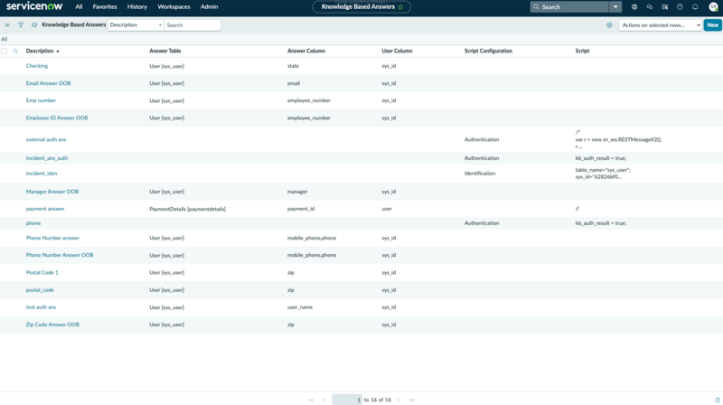Screen dimensions: 723x405
Task: Go to the next page arrow
Action: pos(399,400)
